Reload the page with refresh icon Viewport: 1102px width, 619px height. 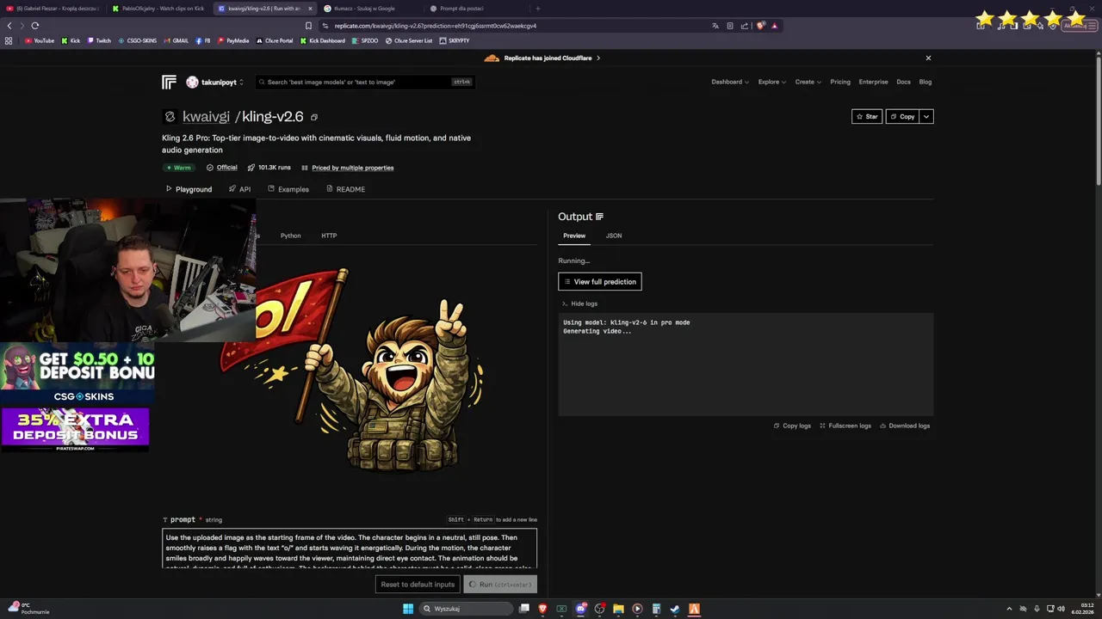tap(35, 26)
